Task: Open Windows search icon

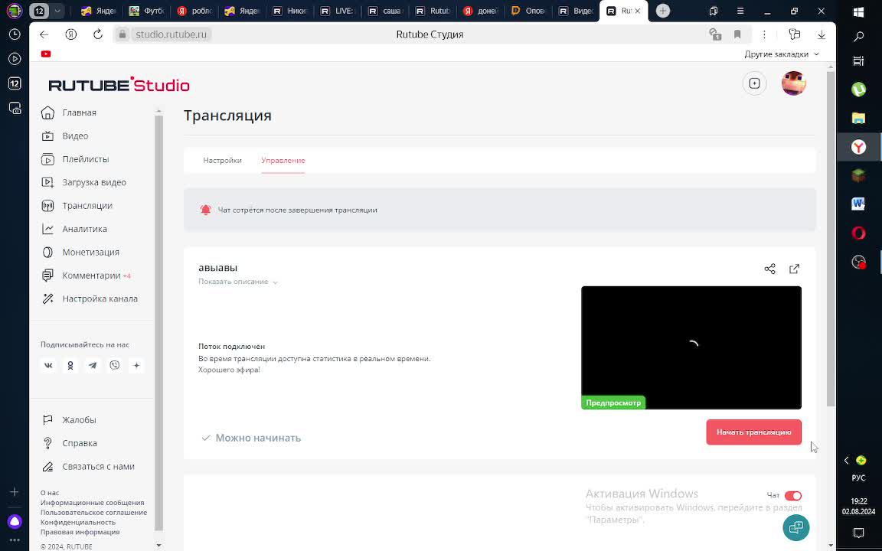Action: click(x=859, y=37)
